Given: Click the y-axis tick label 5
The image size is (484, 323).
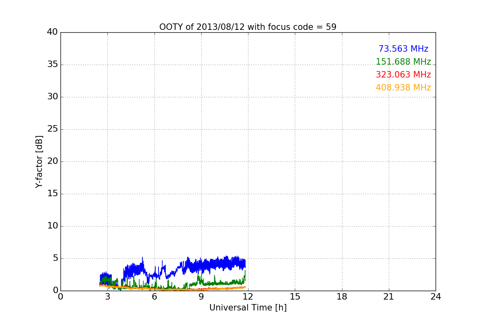Looking at the screenshot, I should (x=55, y=258).
